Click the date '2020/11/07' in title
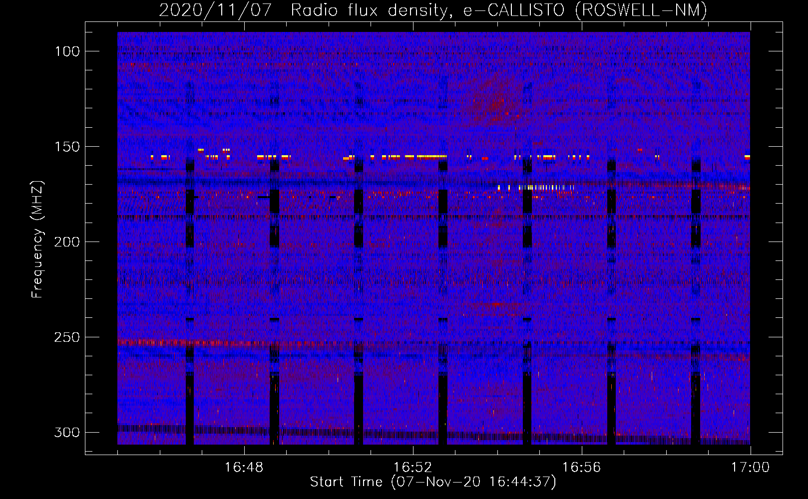 click(x=215, y=10)
